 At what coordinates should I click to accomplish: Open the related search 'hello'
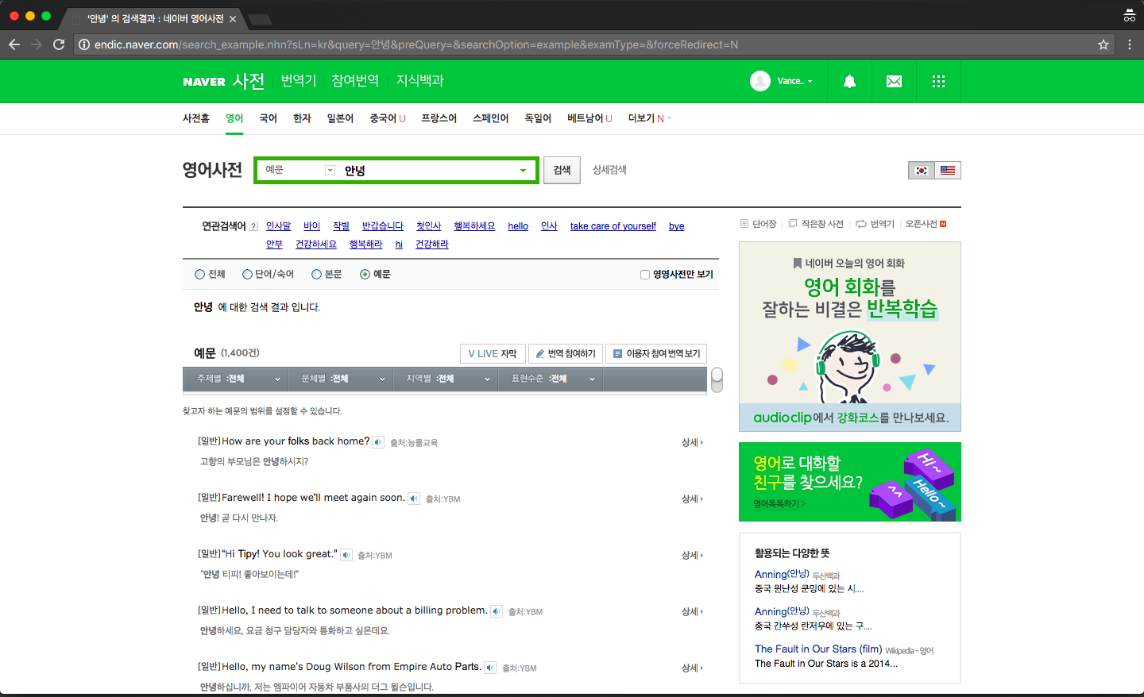518,226
